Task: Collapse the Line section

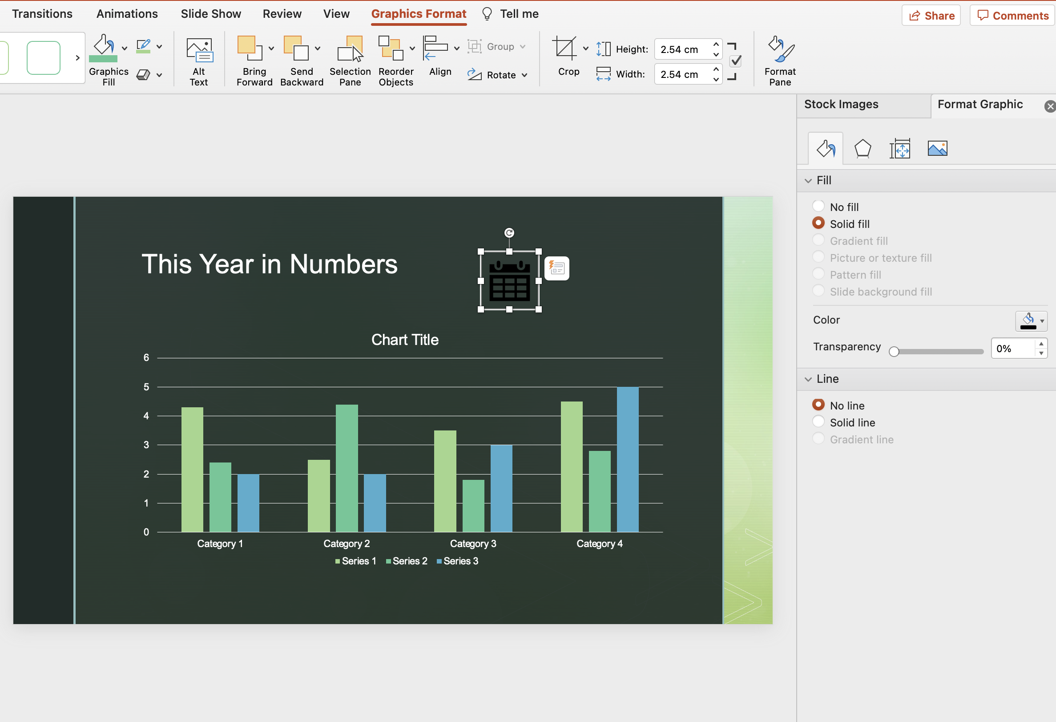Action: pyautogui.click(x=808, y=379)
